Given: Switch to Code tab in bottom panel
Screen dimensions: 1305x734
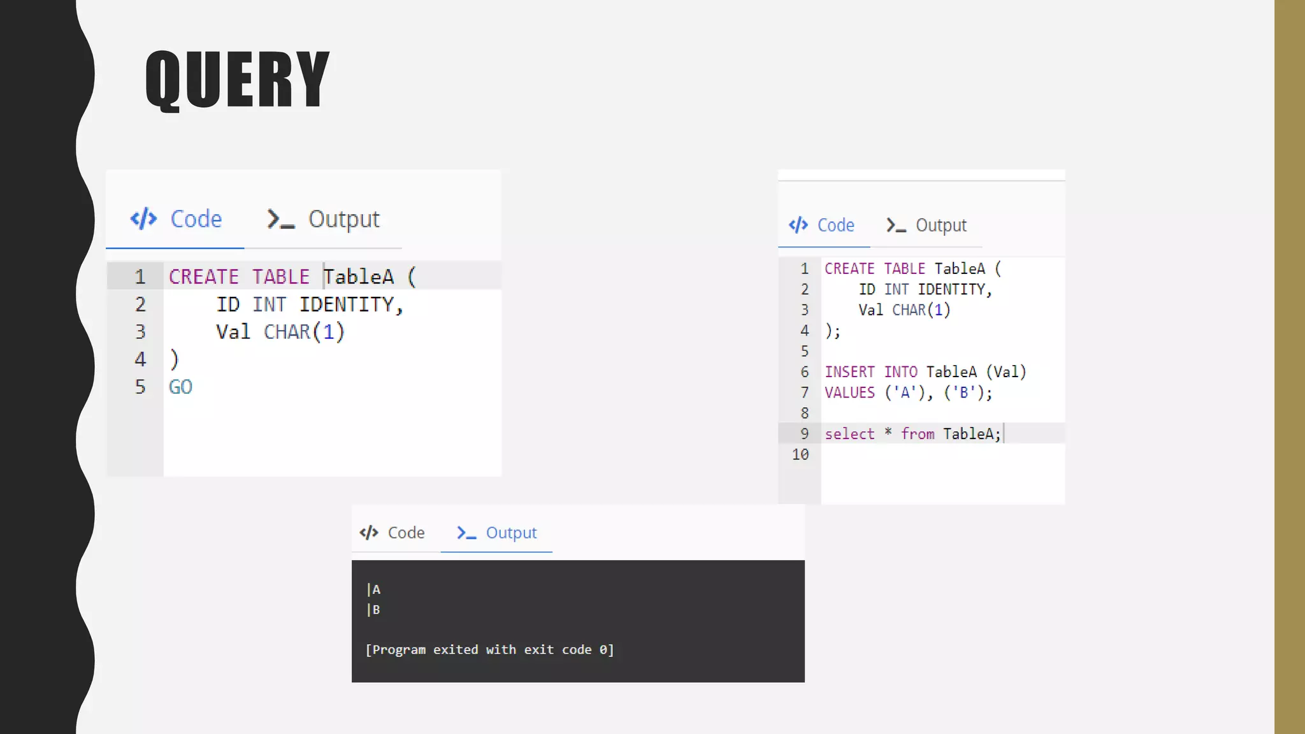Looking at the screenshot, I should 406,533.
